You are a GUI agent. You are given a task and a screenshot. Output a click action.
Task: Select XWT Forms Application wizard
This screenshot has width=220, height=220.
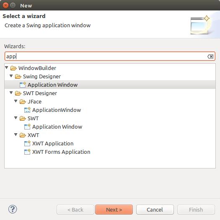pos(61,152)
